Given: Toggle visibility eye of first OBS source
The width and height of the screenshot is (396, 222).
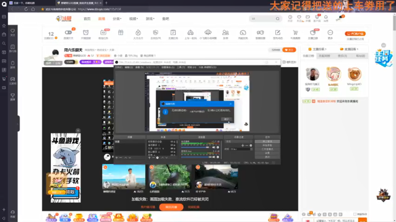Looking at the screenshot, I should pyautogui.click(x=172, y=142).
